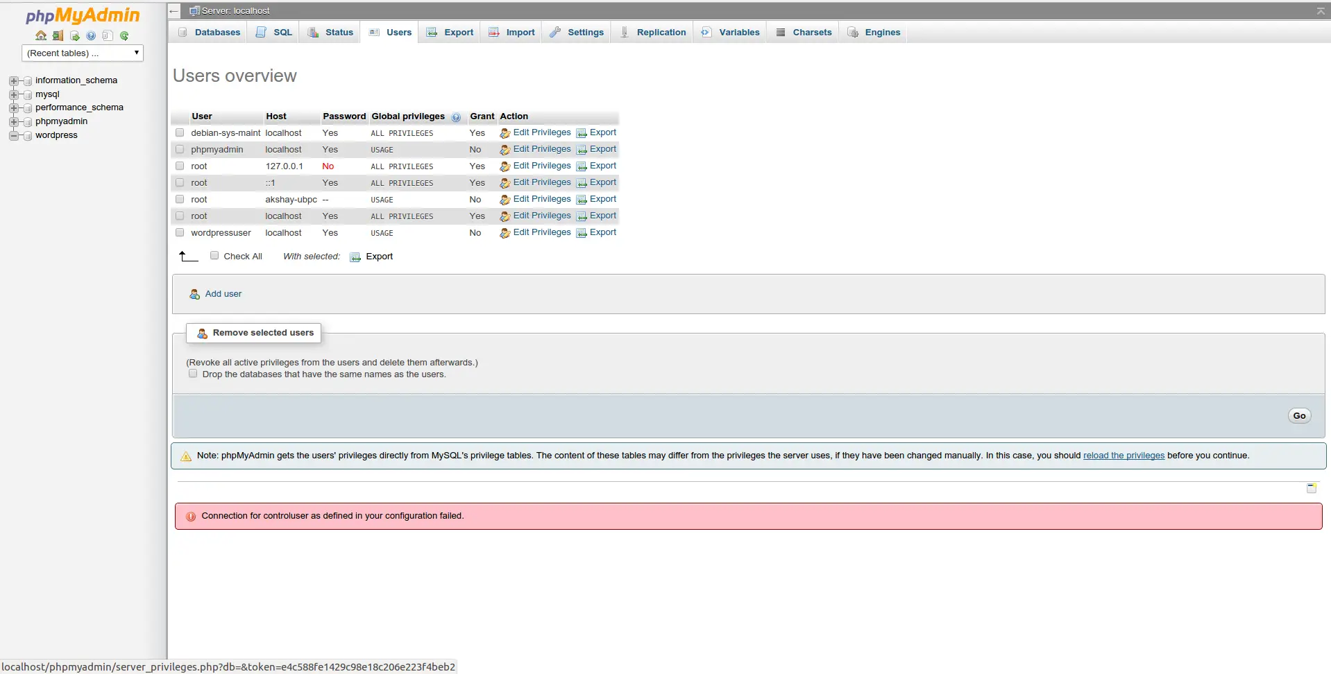Click the collapse top bar icon
This screenshot has width=1331, height=674.
(x=1321, y=11)
